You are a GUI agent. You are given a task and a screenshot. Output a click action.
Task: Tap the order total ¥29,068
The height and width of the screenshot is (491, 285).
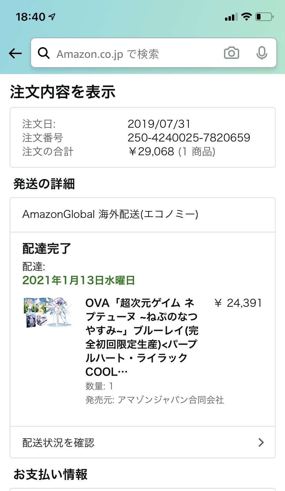point(151,152)
